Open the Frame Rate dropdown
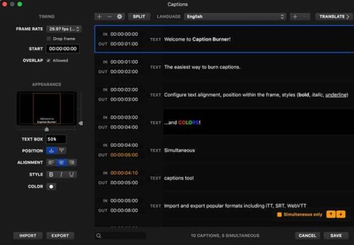The width and height of the screenshot is (354, 245). coord(64,29)
